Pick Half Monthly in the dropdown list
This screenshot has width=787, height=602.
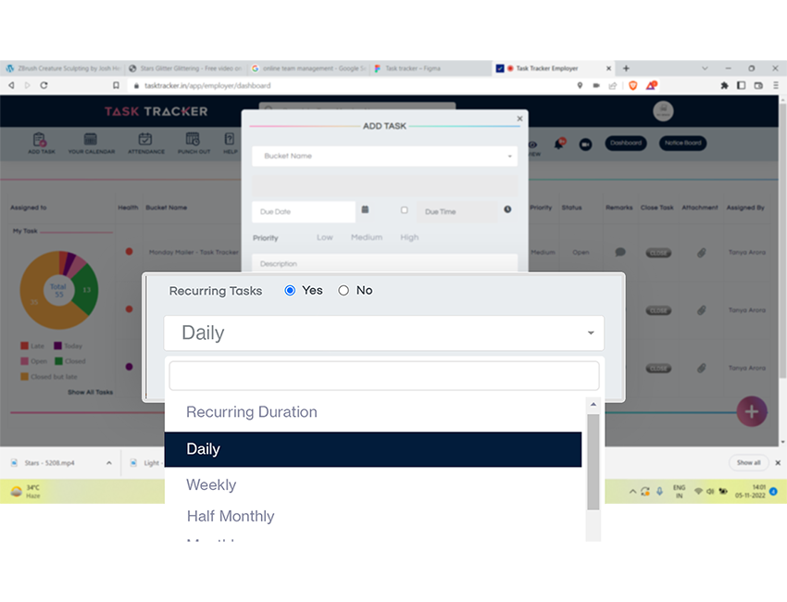[x=231, y=517]
